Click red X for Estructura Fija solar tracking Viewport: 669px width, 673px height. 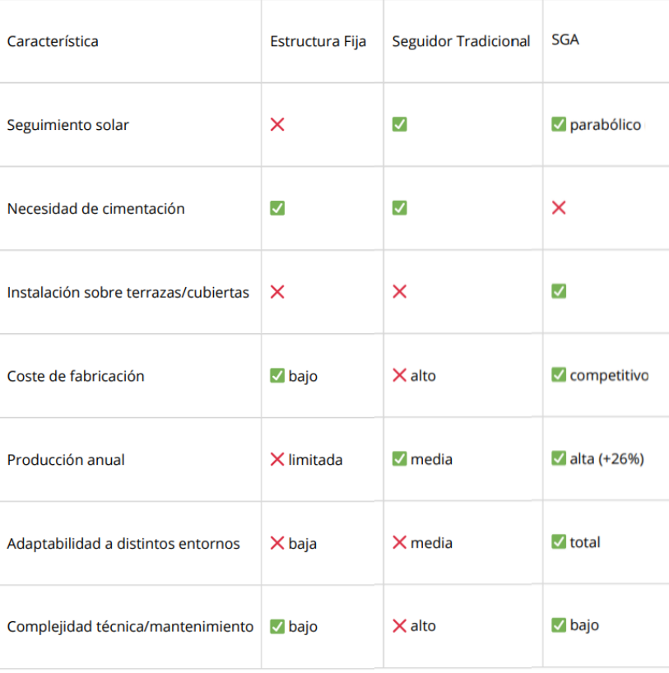[x=277, y=124]
